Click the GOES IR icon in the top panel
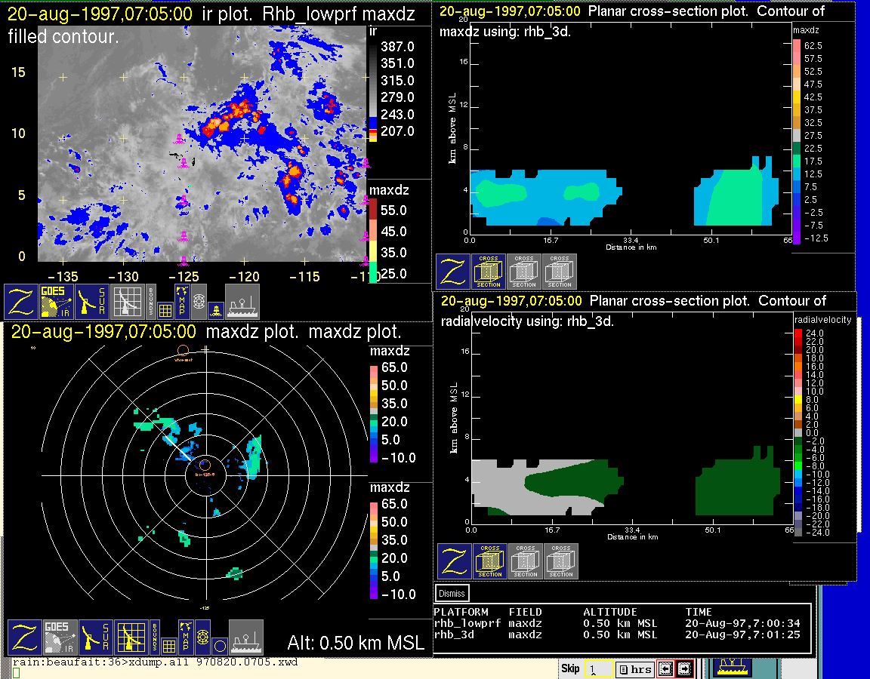Image resolution: width=870 pixels, height=679 pixels. point(57,302)
